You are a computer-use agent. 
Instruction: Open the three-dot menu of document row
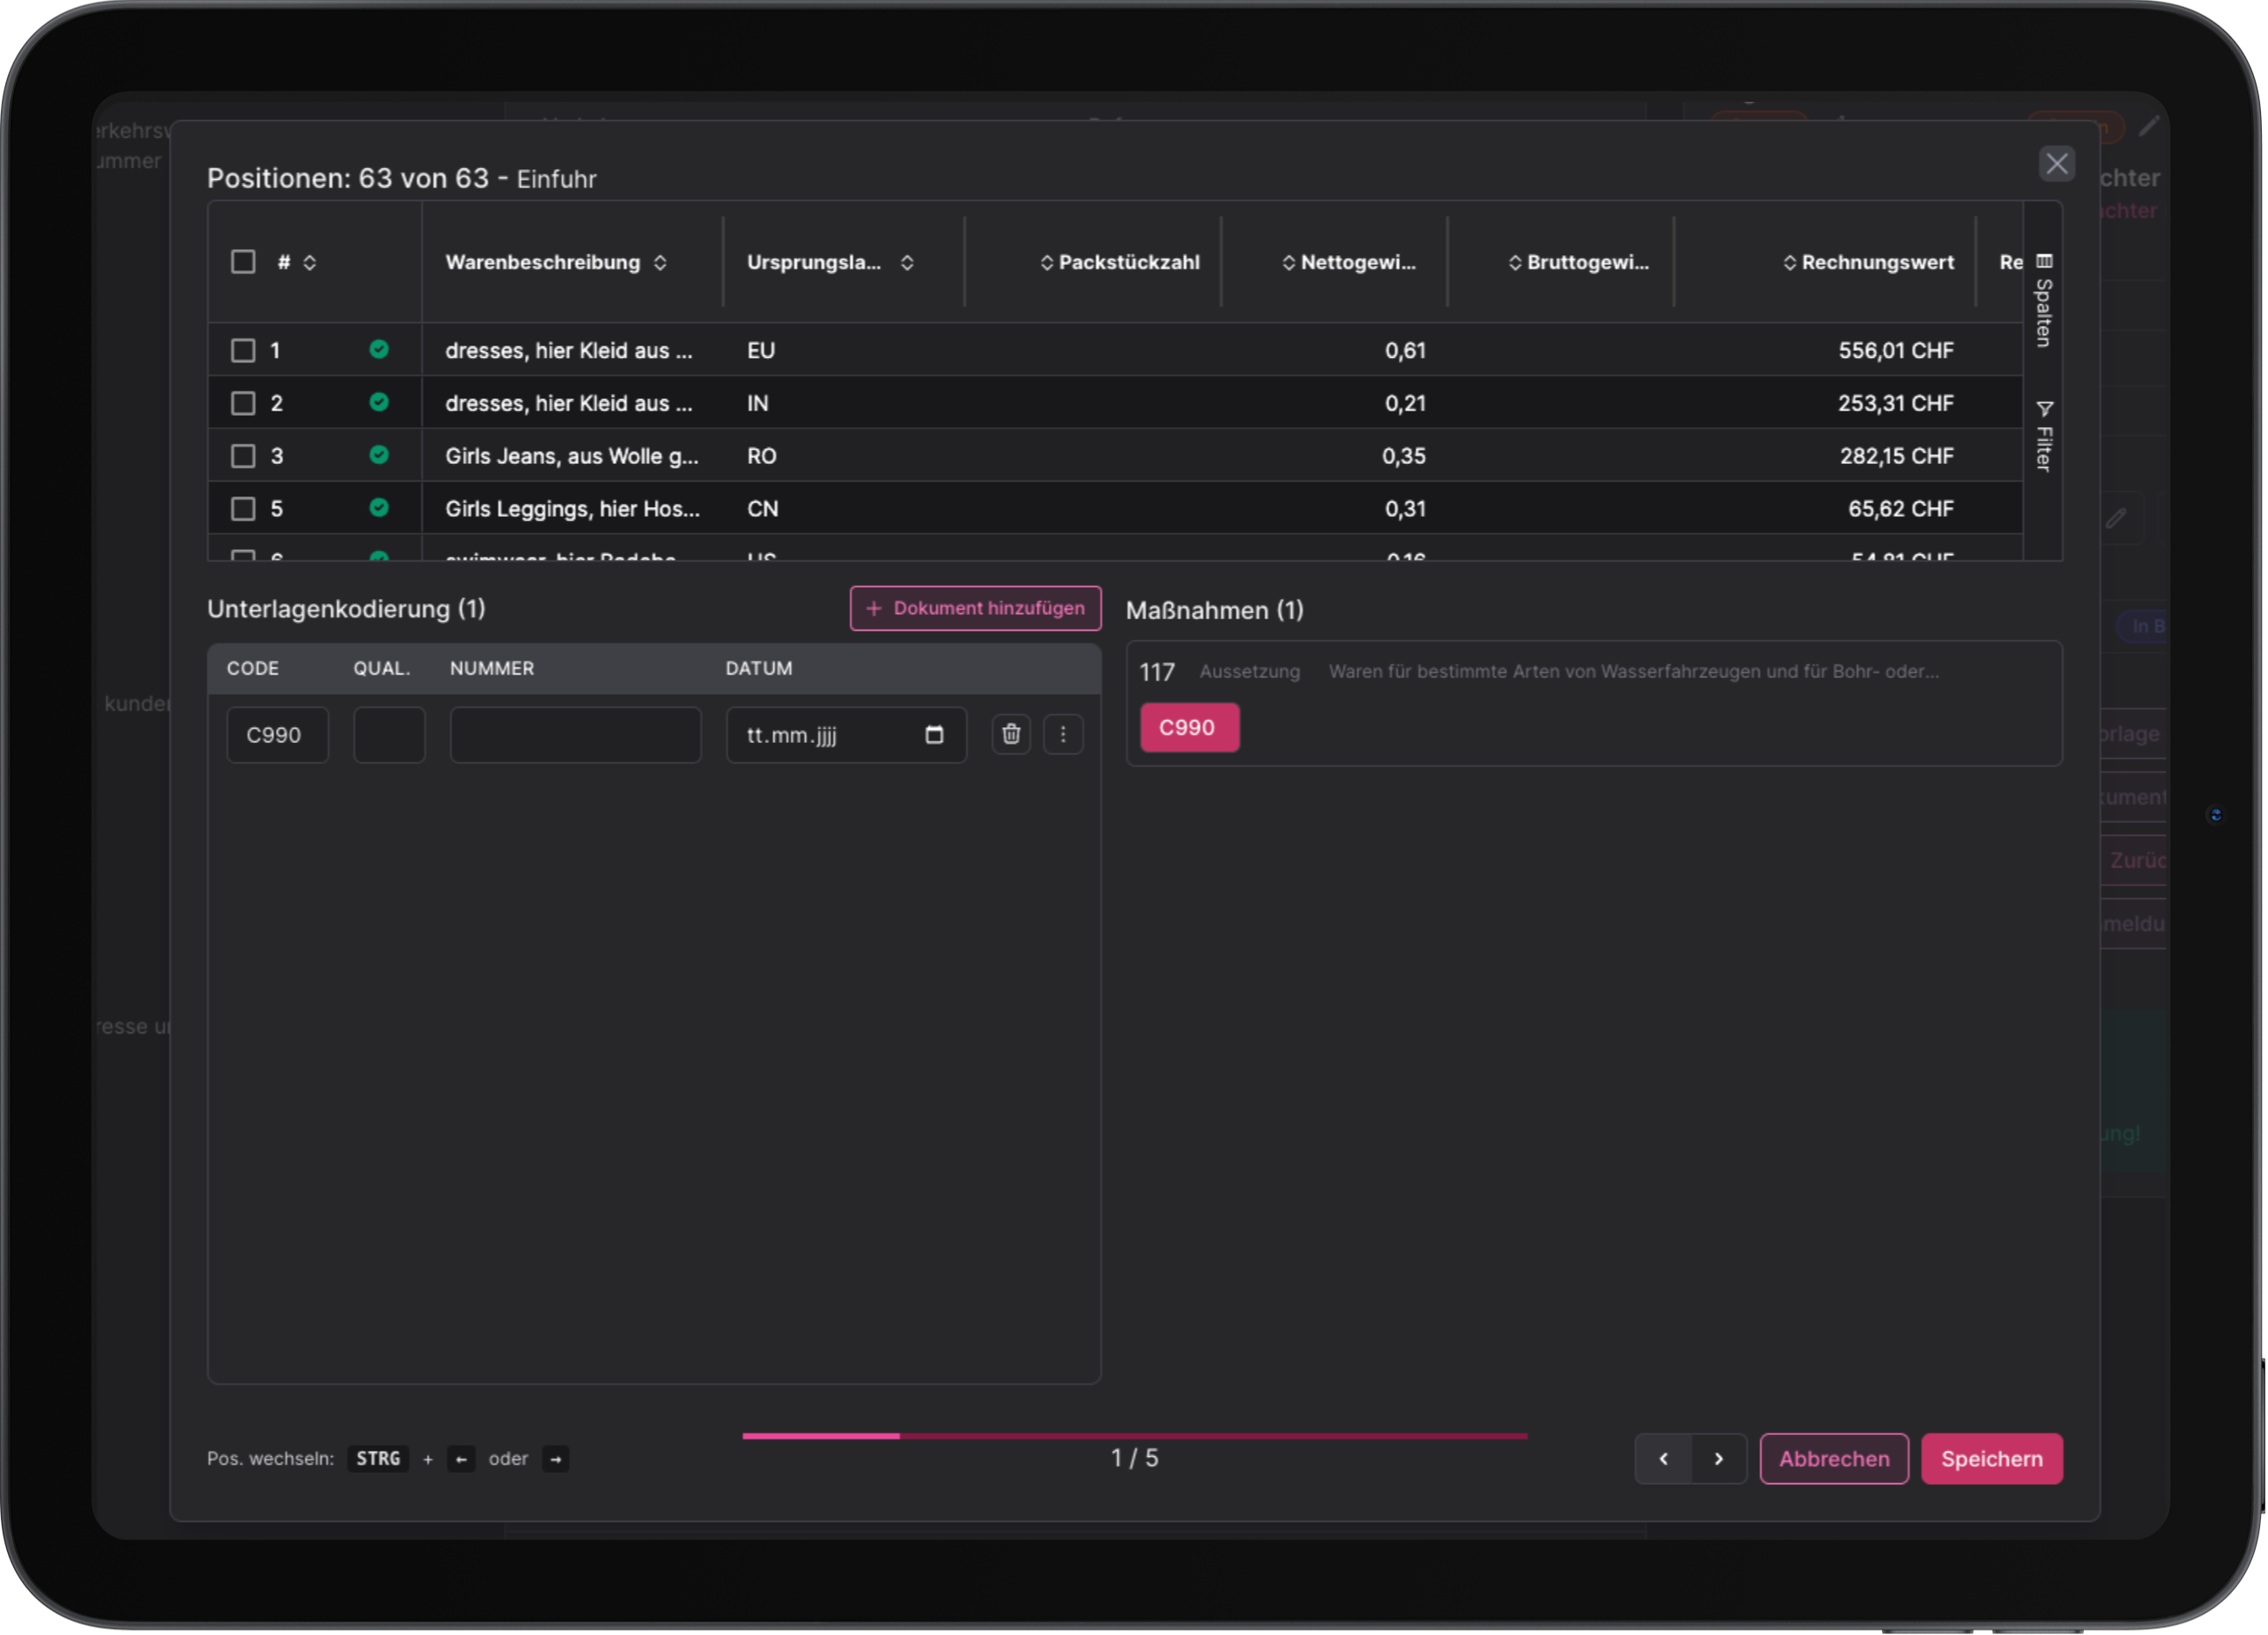click(1063, 735)
